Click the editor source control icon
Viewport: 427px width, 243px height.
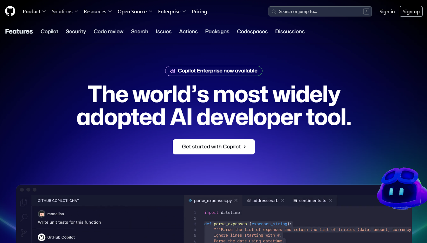(x=24, y=233)
